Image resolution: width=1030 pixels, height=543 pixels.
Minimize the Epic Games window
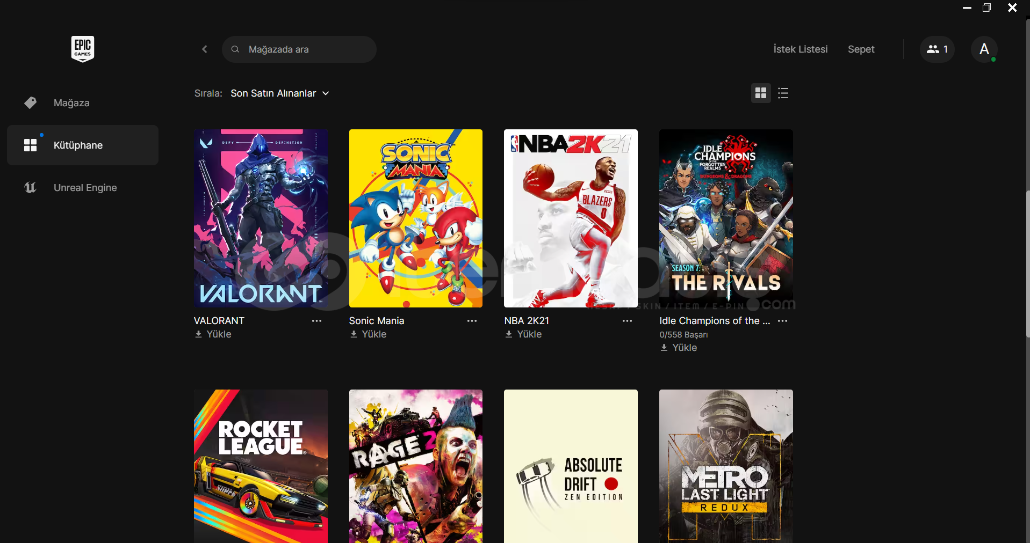(967, 8)
